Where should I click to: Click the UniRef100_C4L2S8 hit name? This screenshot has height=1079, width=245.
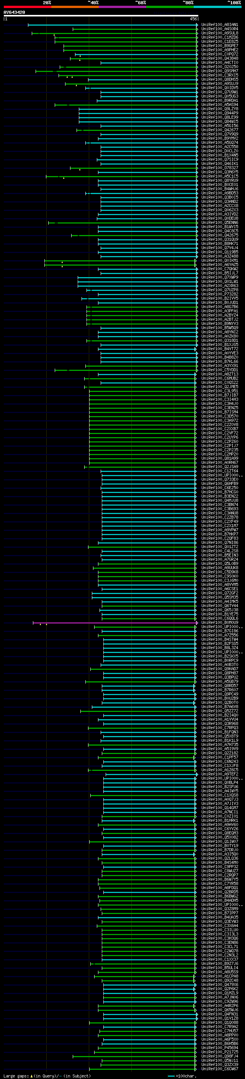click(220, 551)
